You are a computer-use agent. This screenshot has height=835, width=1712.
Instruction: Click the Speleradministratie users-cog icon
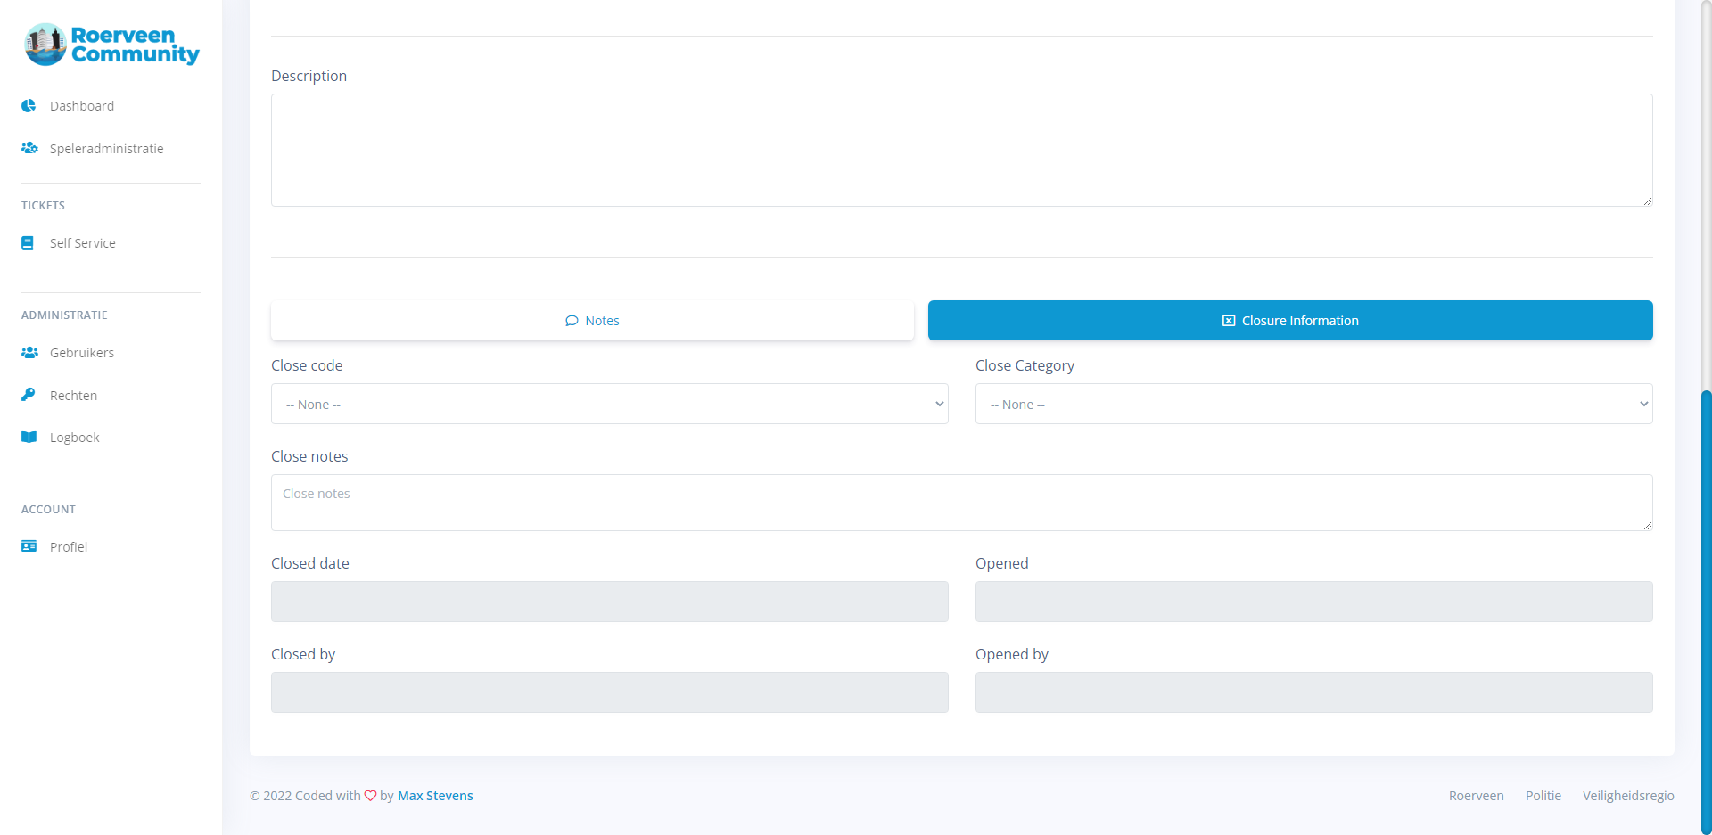click(29, 148)
